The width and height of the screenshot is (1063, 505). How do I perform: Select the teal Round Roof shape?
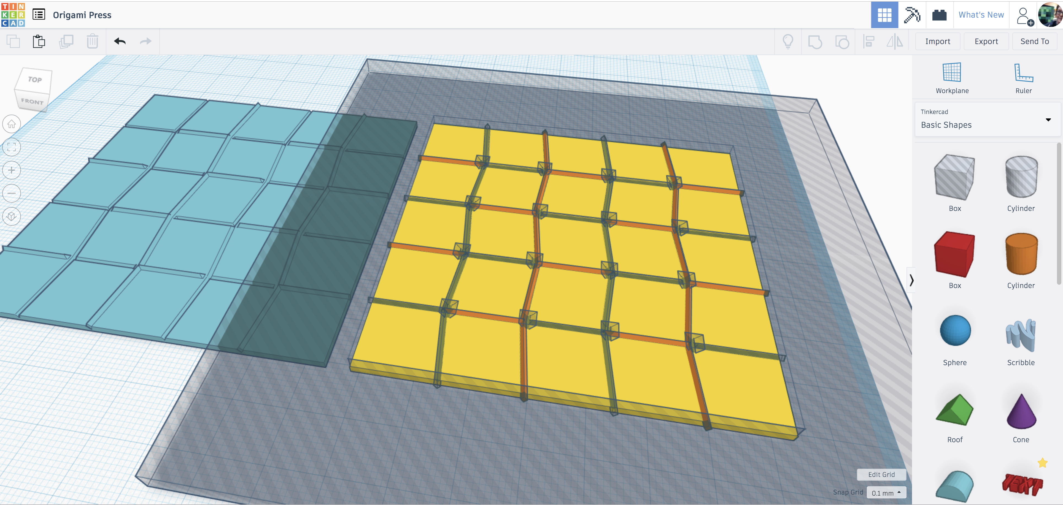click(954, 487)
